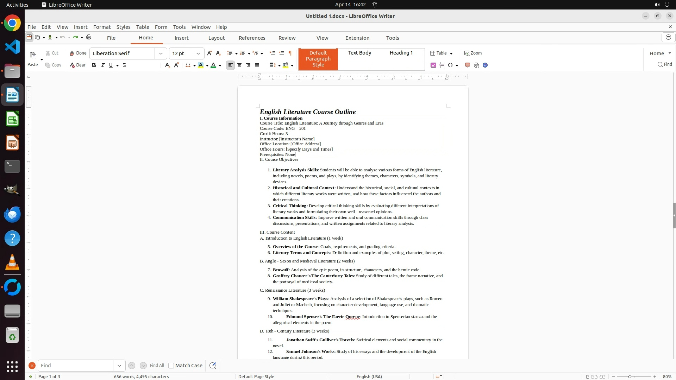Click the yellow highlighting color swatch
The image size is (676, 380).
201,65
